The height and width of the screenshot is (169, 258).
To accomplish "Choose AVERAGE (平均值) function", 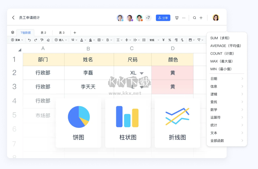I will (227, 46).
